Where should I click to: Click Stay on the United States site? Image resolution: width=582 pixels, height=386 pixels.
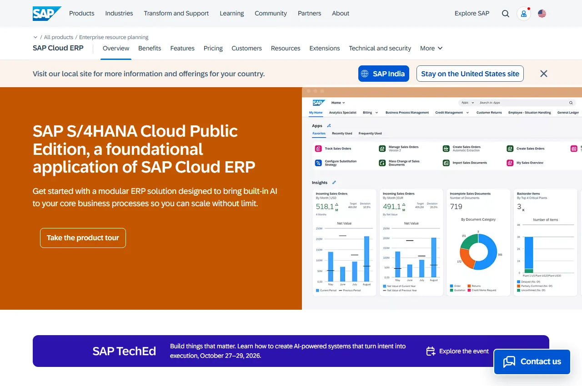(x=470, y=74)
